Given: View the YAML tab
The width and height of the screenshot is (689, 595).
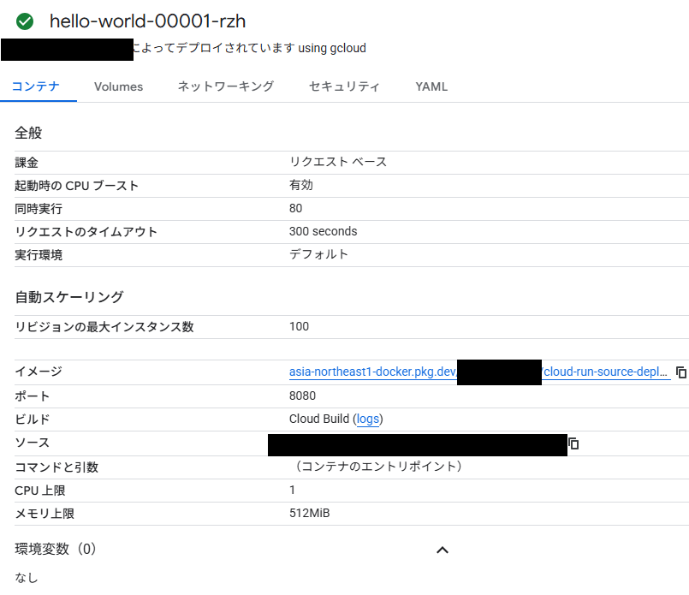Looking at the screenshot, I should click(431, 86).
